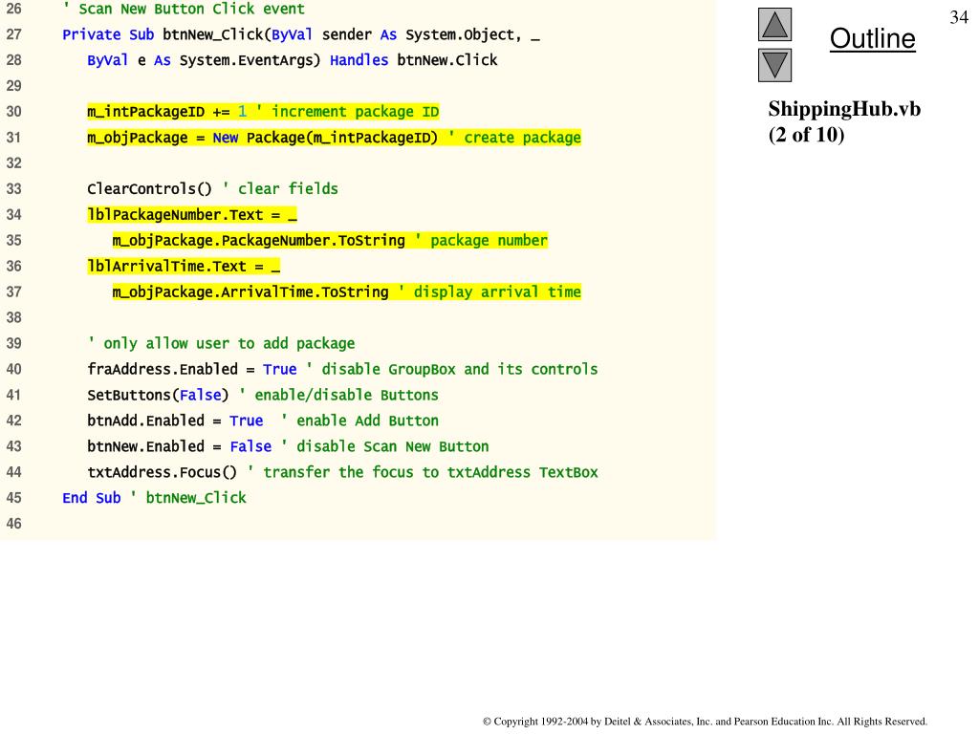Click "m_objPackage.PackageNumber.ToString" line

pyautogui.click(x=330, y=240)
